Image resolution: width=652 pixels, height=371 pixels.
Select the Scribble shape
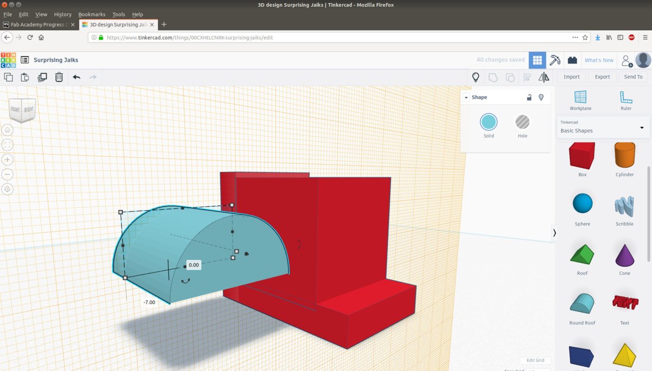tap(624, 209)
